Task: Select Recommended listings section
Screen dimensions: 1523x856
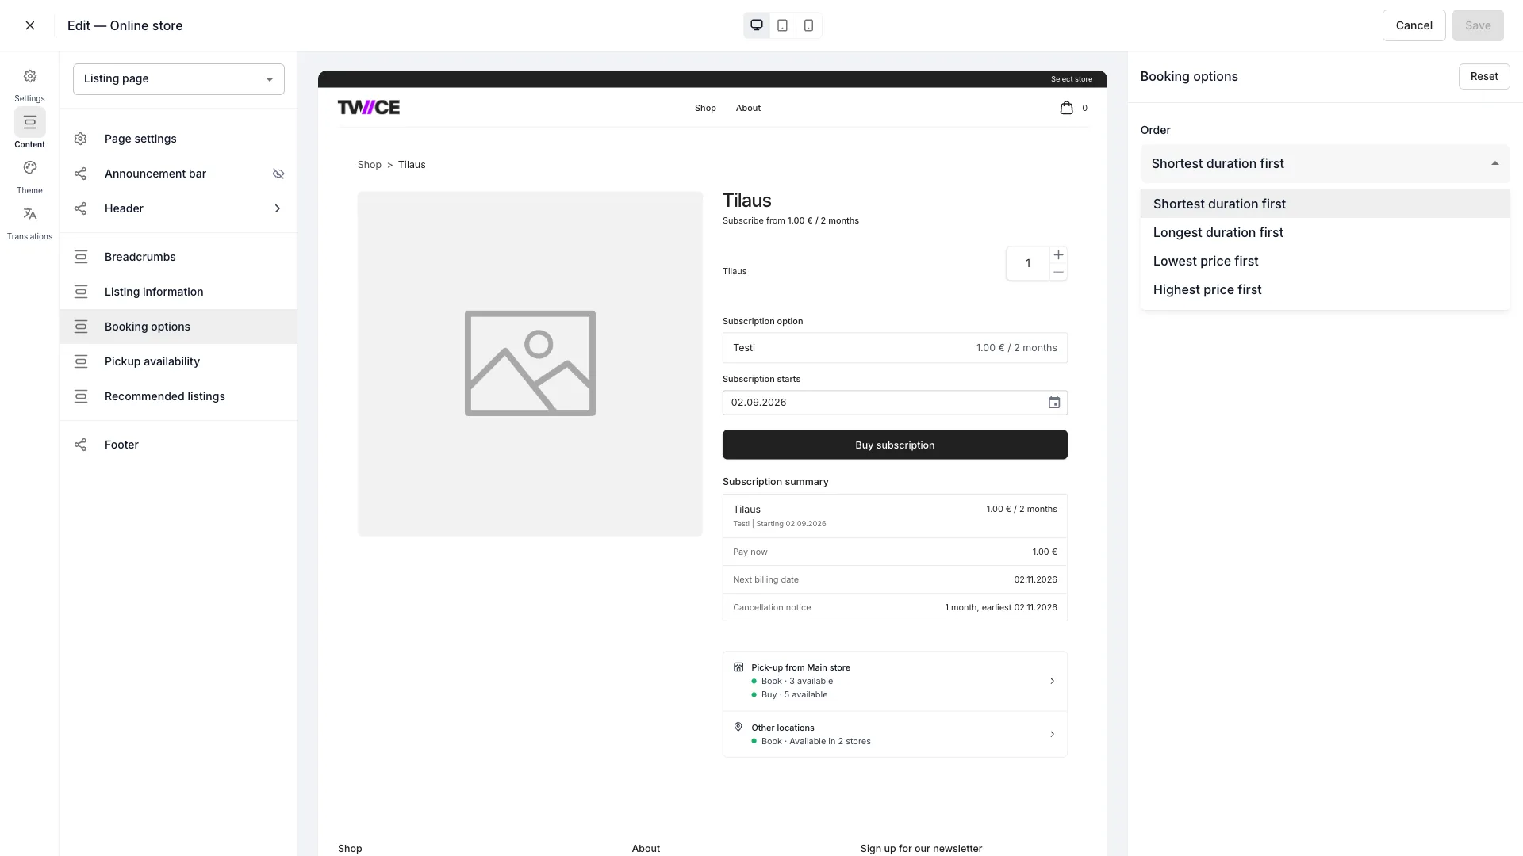Action: click(x=178, y=396)
